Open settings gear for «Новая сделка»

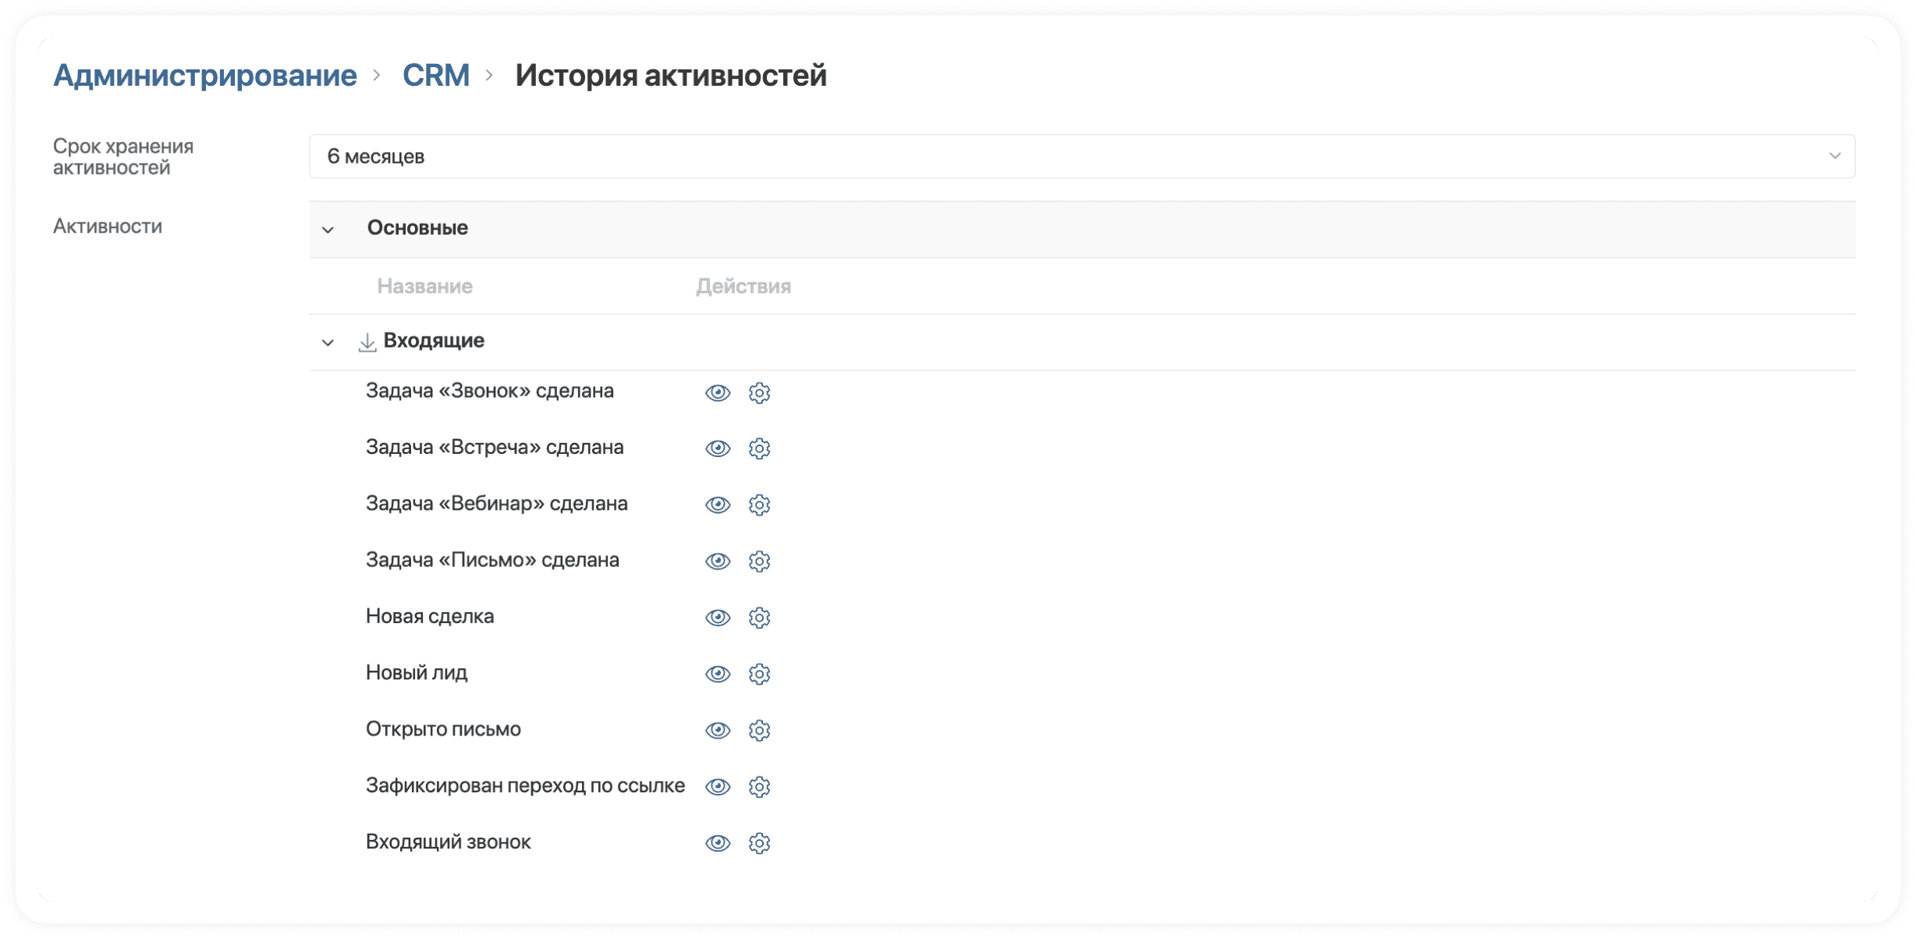(x=759, y=617)
